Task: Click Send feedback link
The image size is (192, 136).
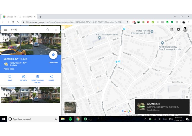Action: tap(167, 115)
